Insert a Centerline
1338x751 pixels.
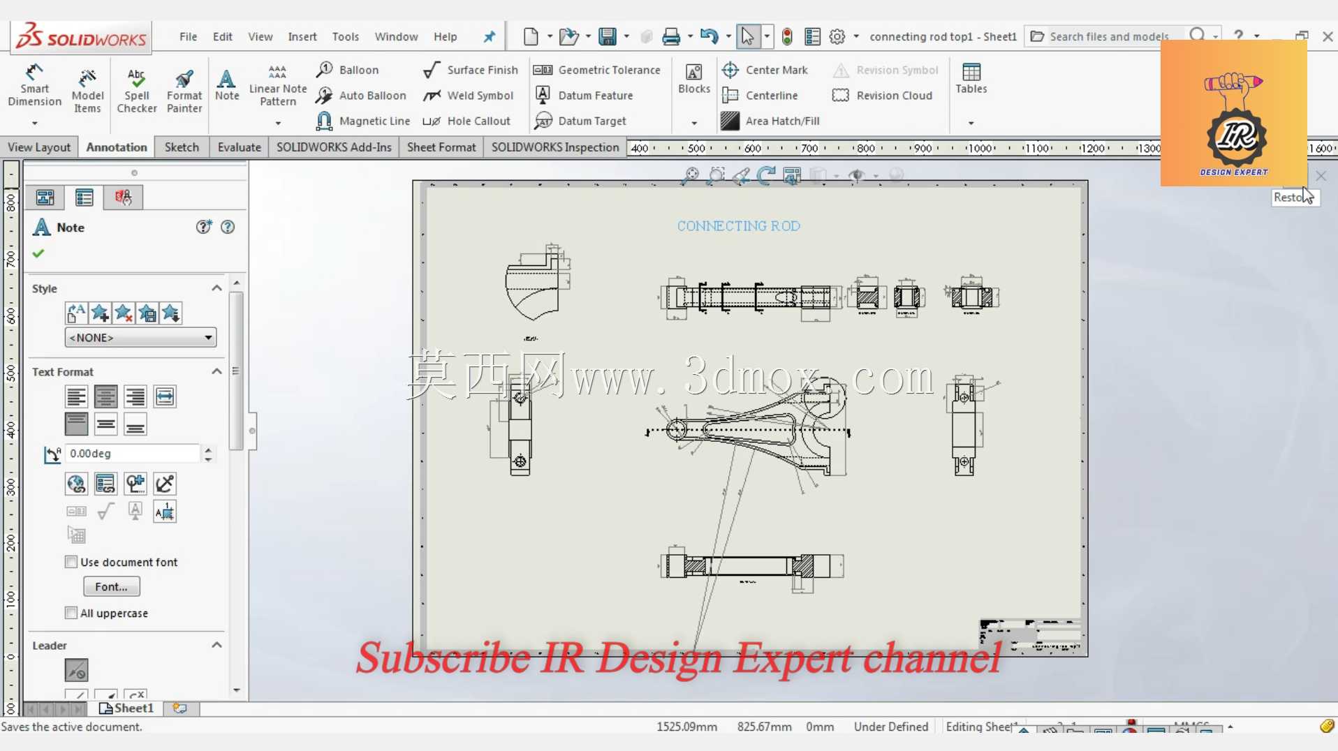pyautogui.click(x=760, y=96)
